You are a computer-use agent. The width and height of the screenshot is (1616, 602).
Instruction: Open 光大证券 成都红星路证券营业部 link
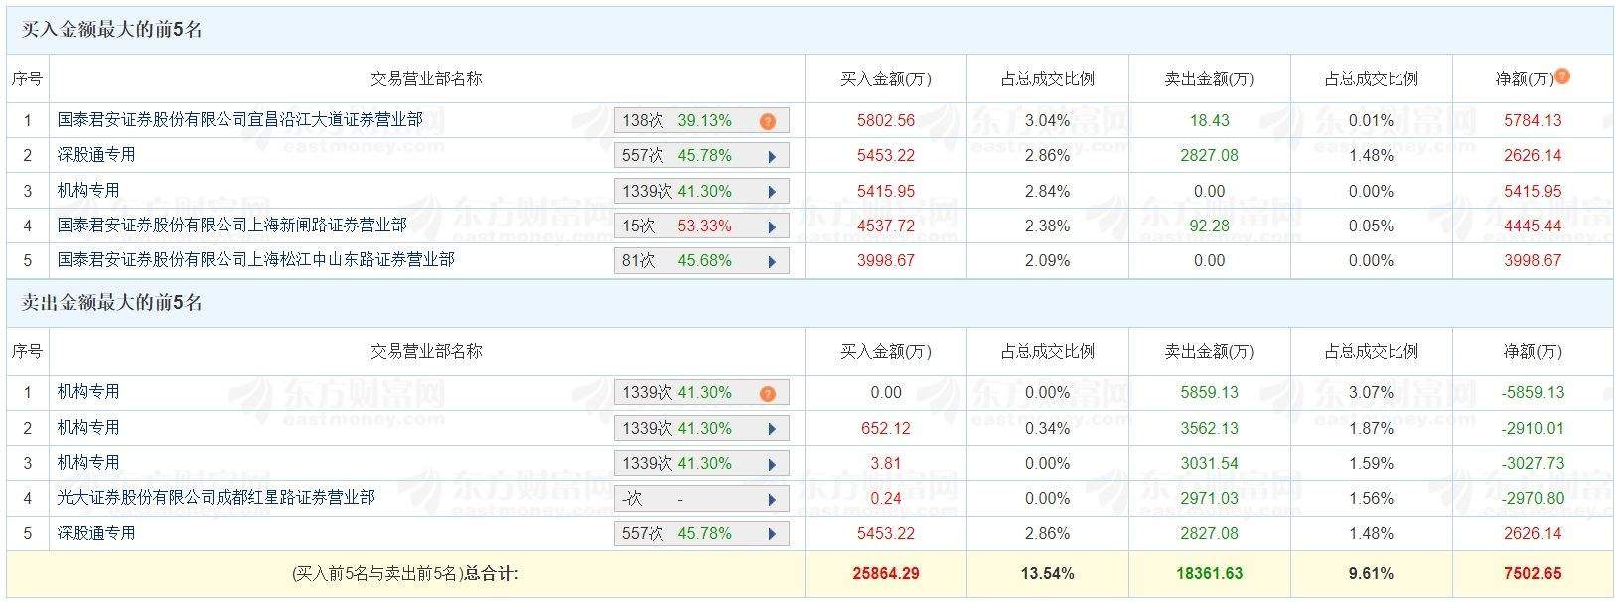[x=216, y=498]
